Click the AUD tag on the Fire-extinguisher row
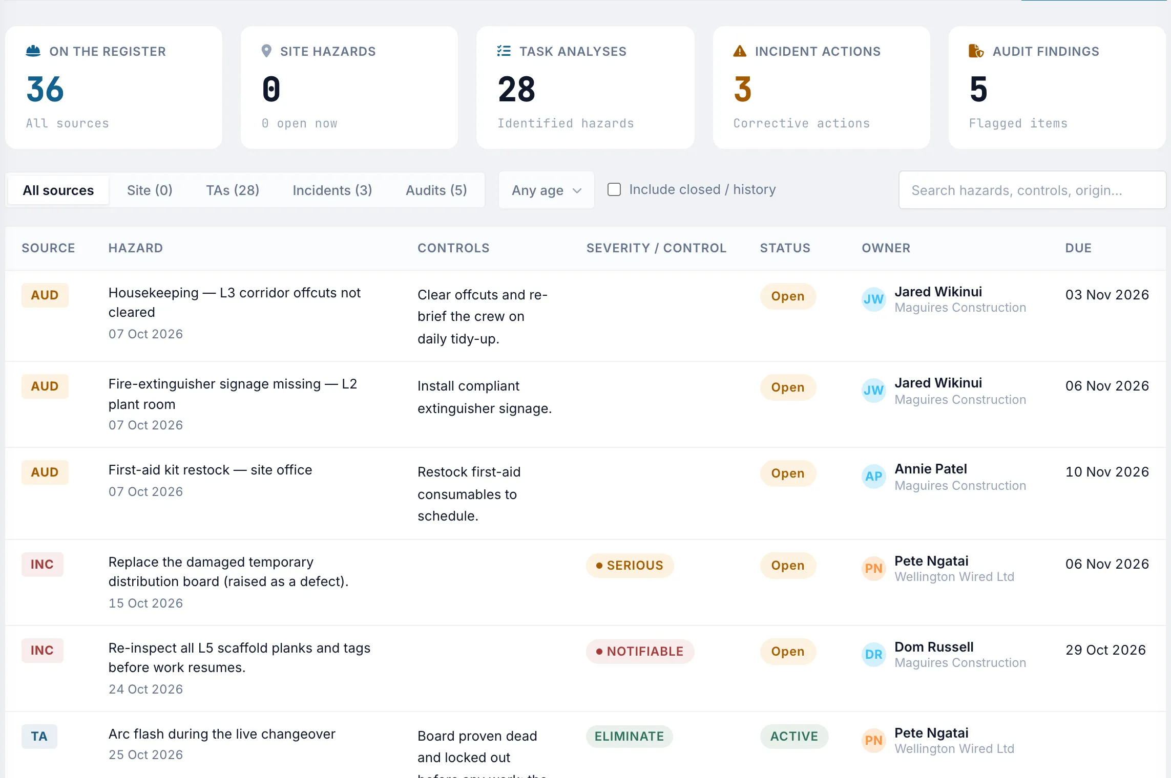1171x778 pixels. [x=45, y=386]
